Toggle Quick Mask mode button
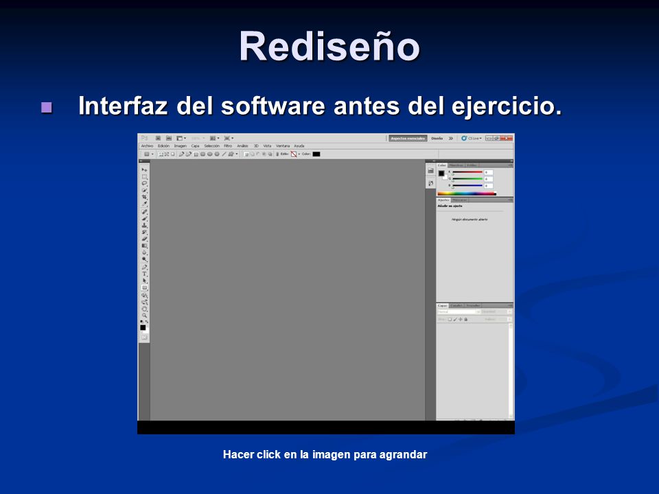 click(144, 338)
